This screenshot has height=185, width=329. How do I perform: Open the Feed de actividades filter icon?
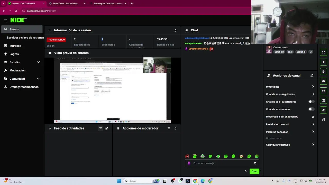pyautogui.click(x=100, y=128)
